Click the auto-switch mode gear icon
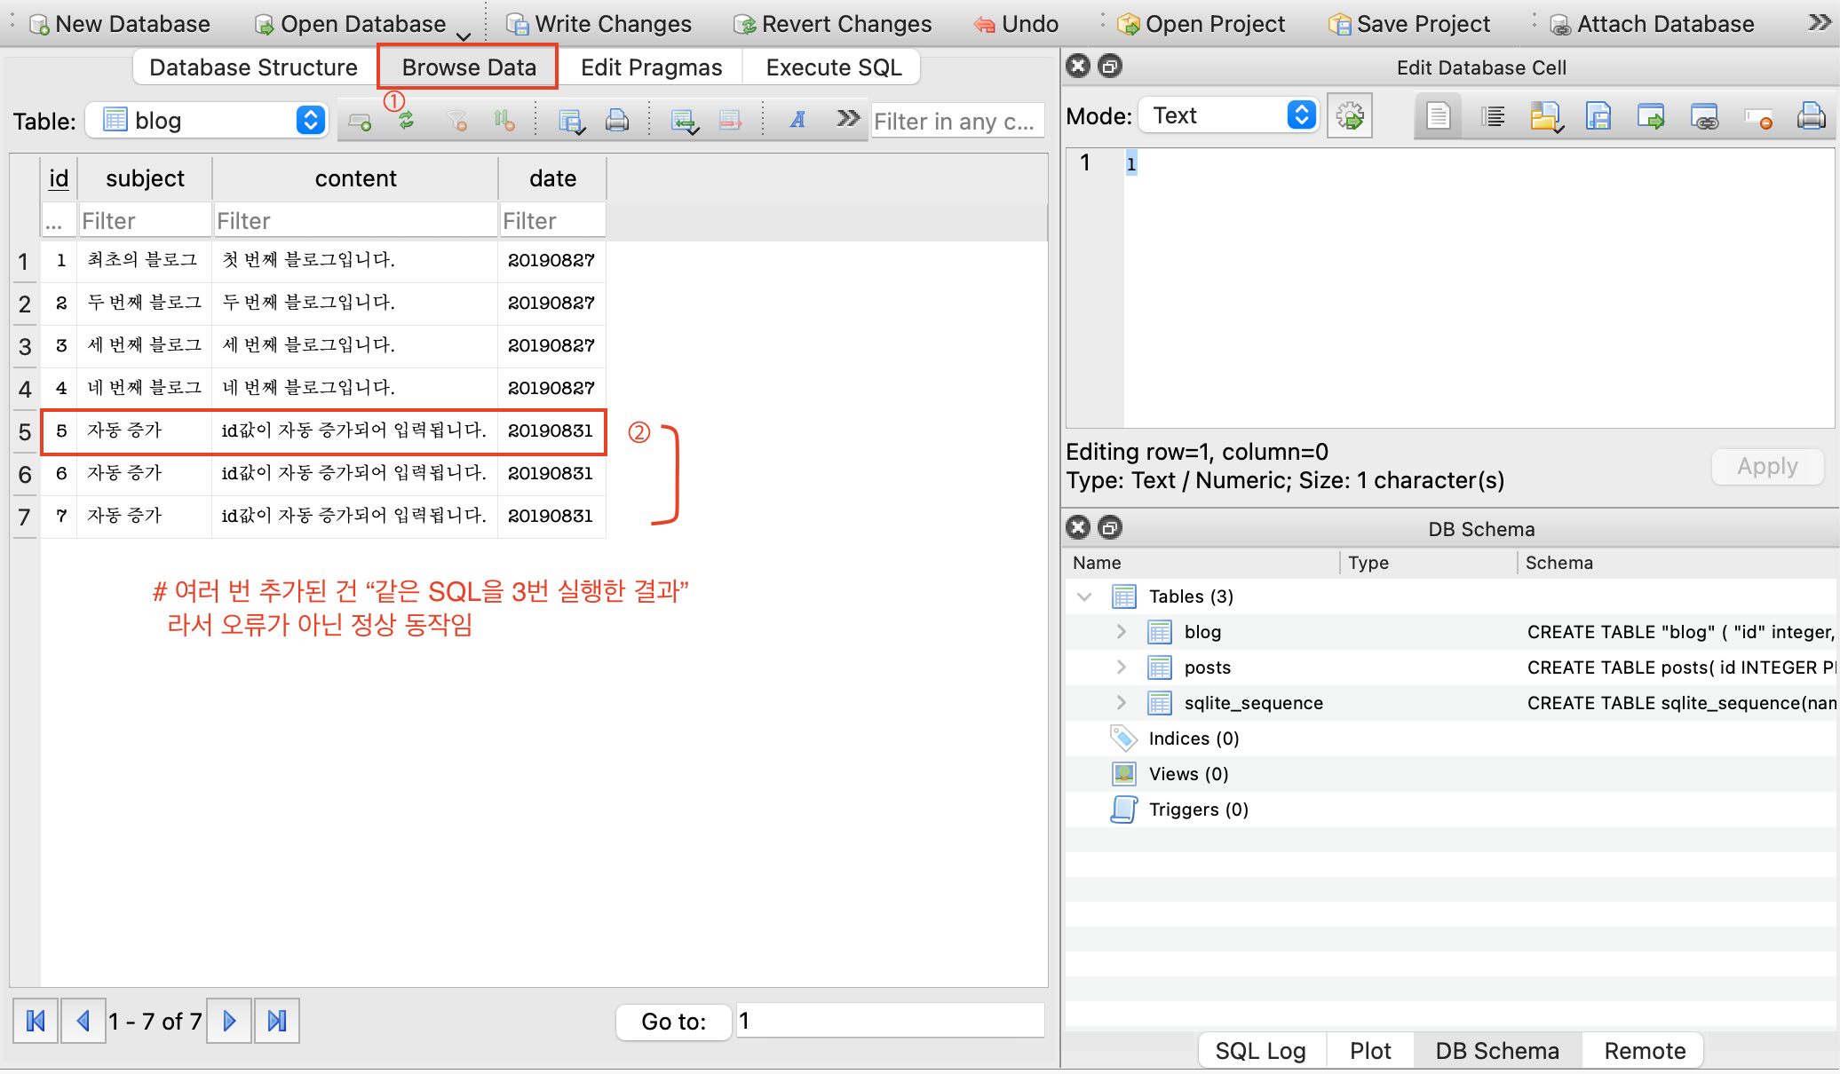1840x1074 pixels. click(x=1350, y=116)
